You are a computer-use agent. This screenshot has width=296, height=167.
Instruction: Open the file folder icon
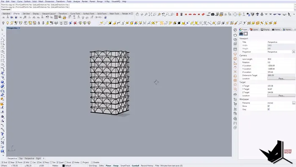pos(65,17)
